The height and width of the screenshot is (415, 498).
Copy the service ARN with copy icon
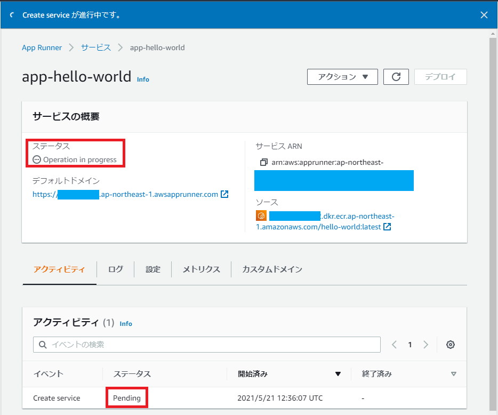[x=263, y=162]
